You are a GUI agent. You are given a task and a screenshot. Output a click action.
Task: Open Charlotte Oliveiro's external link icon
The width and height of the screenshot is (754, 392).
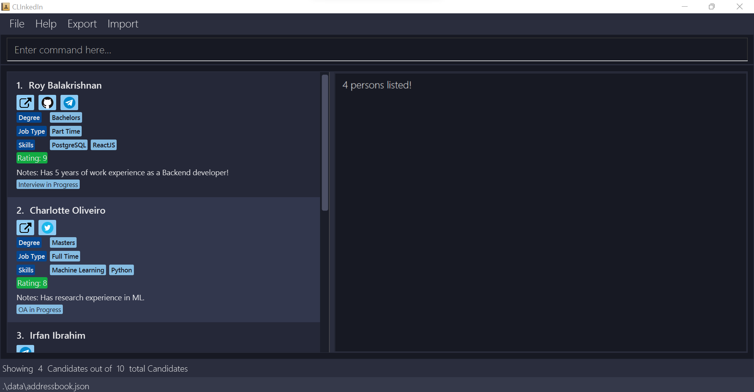pos(25,228)
